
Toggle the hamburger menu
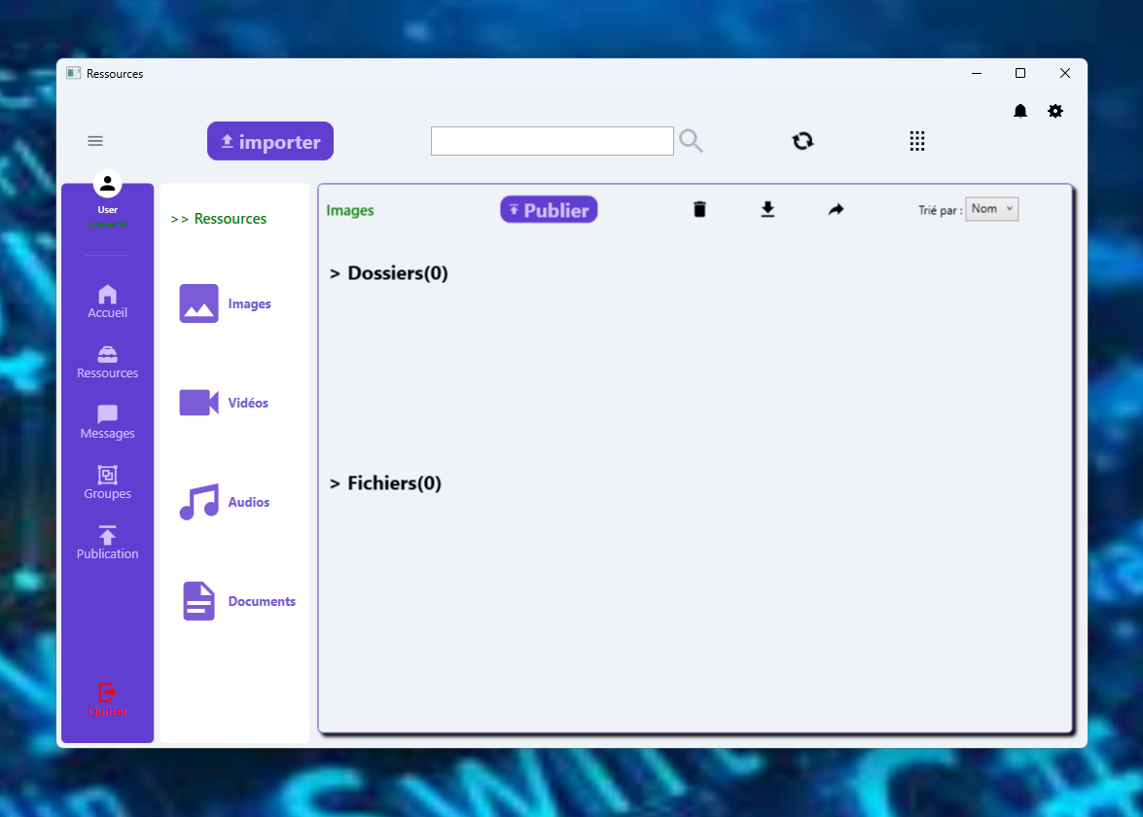pyautogui.click(x=95, y=140)
